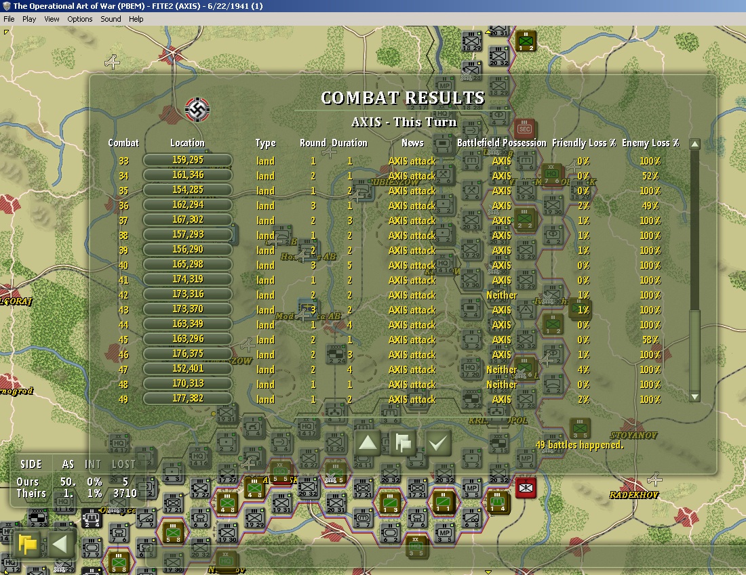The height and width of the screenshot is (575, 746).
Task: Click the COMBAT RESULTS title
Action: point(402,98)
